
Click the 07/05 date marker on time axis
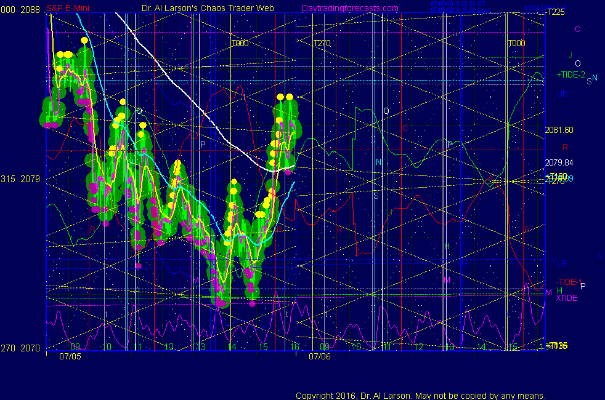[x=68, y=356]
